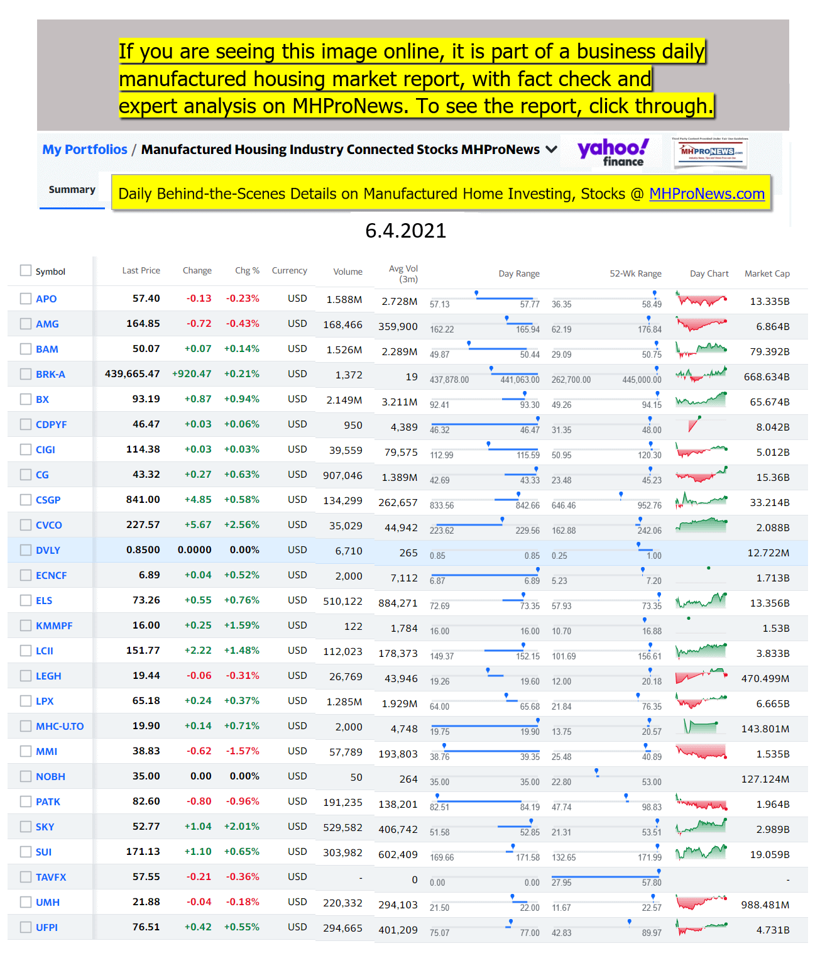
Task: Open the portfolio name dropdown chevron
Action: [552, 150]
